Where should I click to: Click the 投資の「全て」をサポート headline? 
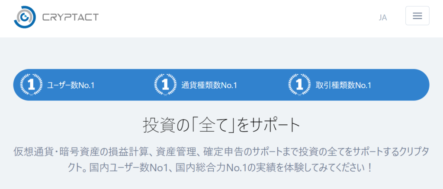pos(221,125)
